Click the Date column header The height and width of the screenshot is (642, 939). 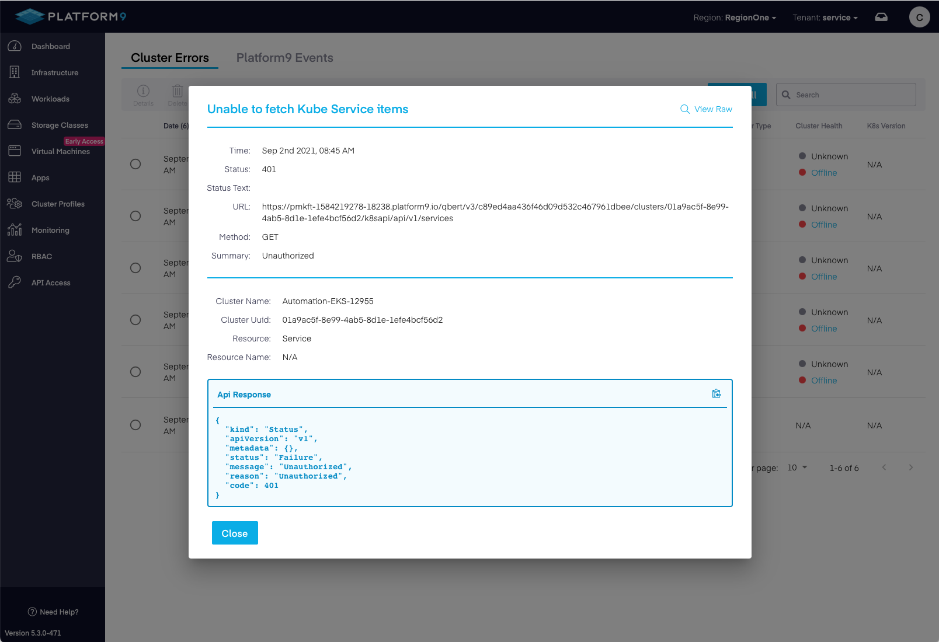(176, 125)
